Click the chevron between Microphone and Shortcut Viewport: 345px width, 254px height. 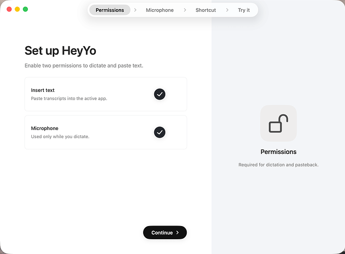click(x=185, y=10)
